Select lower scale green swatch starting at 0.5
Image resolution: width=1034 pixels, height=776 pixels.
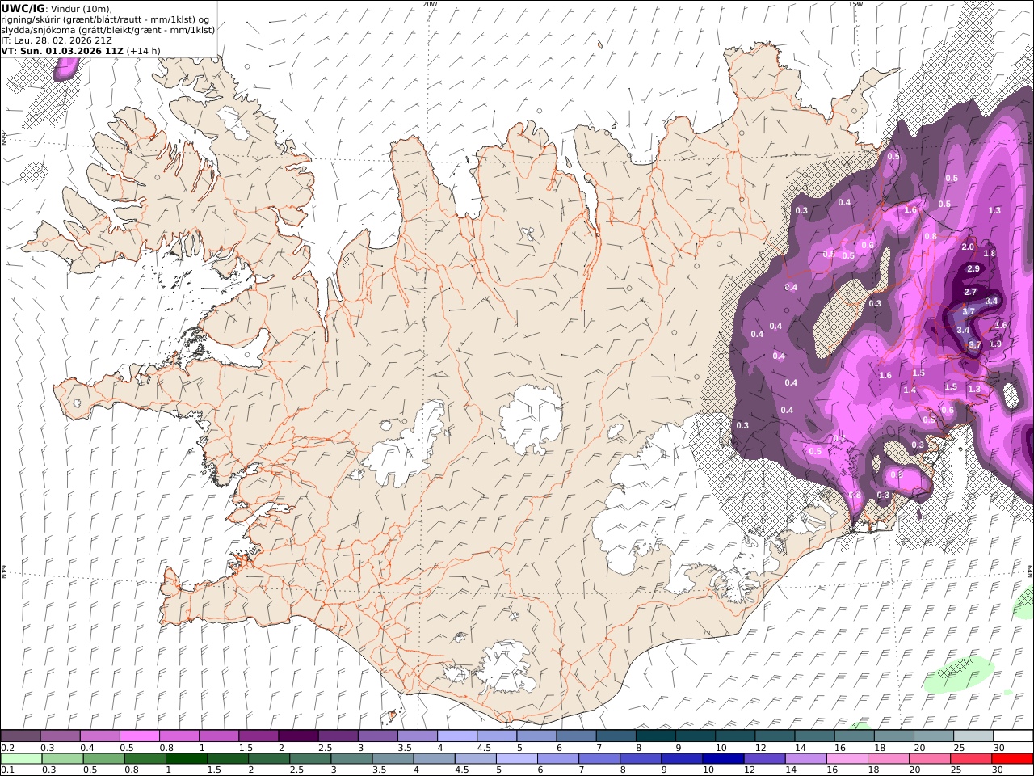pyautogui.click(x=103, y=759)
